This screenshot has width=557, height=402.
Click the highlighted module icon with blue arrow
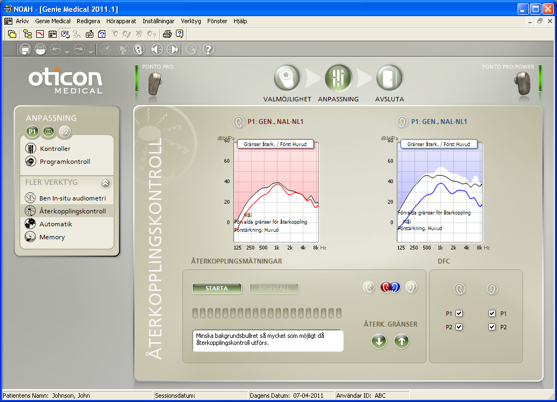65,34
